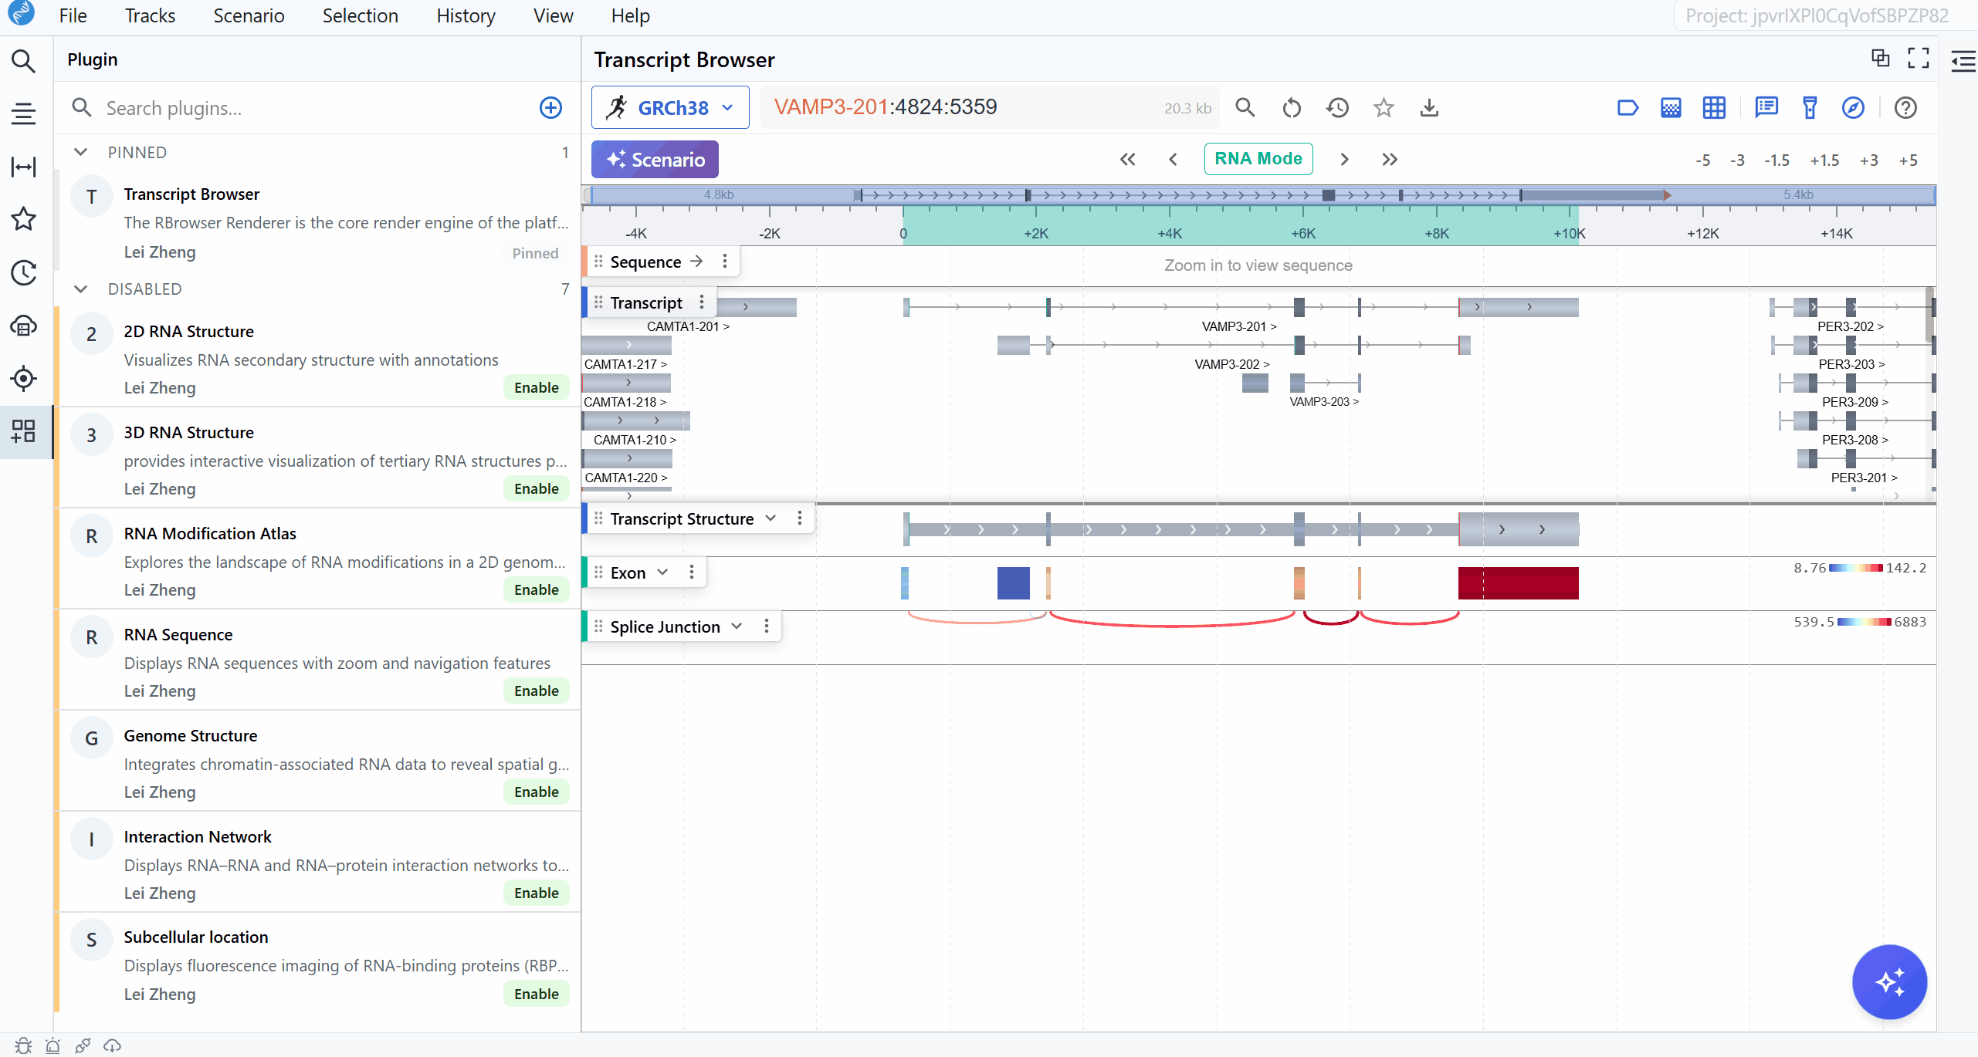Image resolution: width=1978 pixels, height=1057 pixels.
Task: Open the plugins grid icon in sidebar
Action: click(23, 431)
